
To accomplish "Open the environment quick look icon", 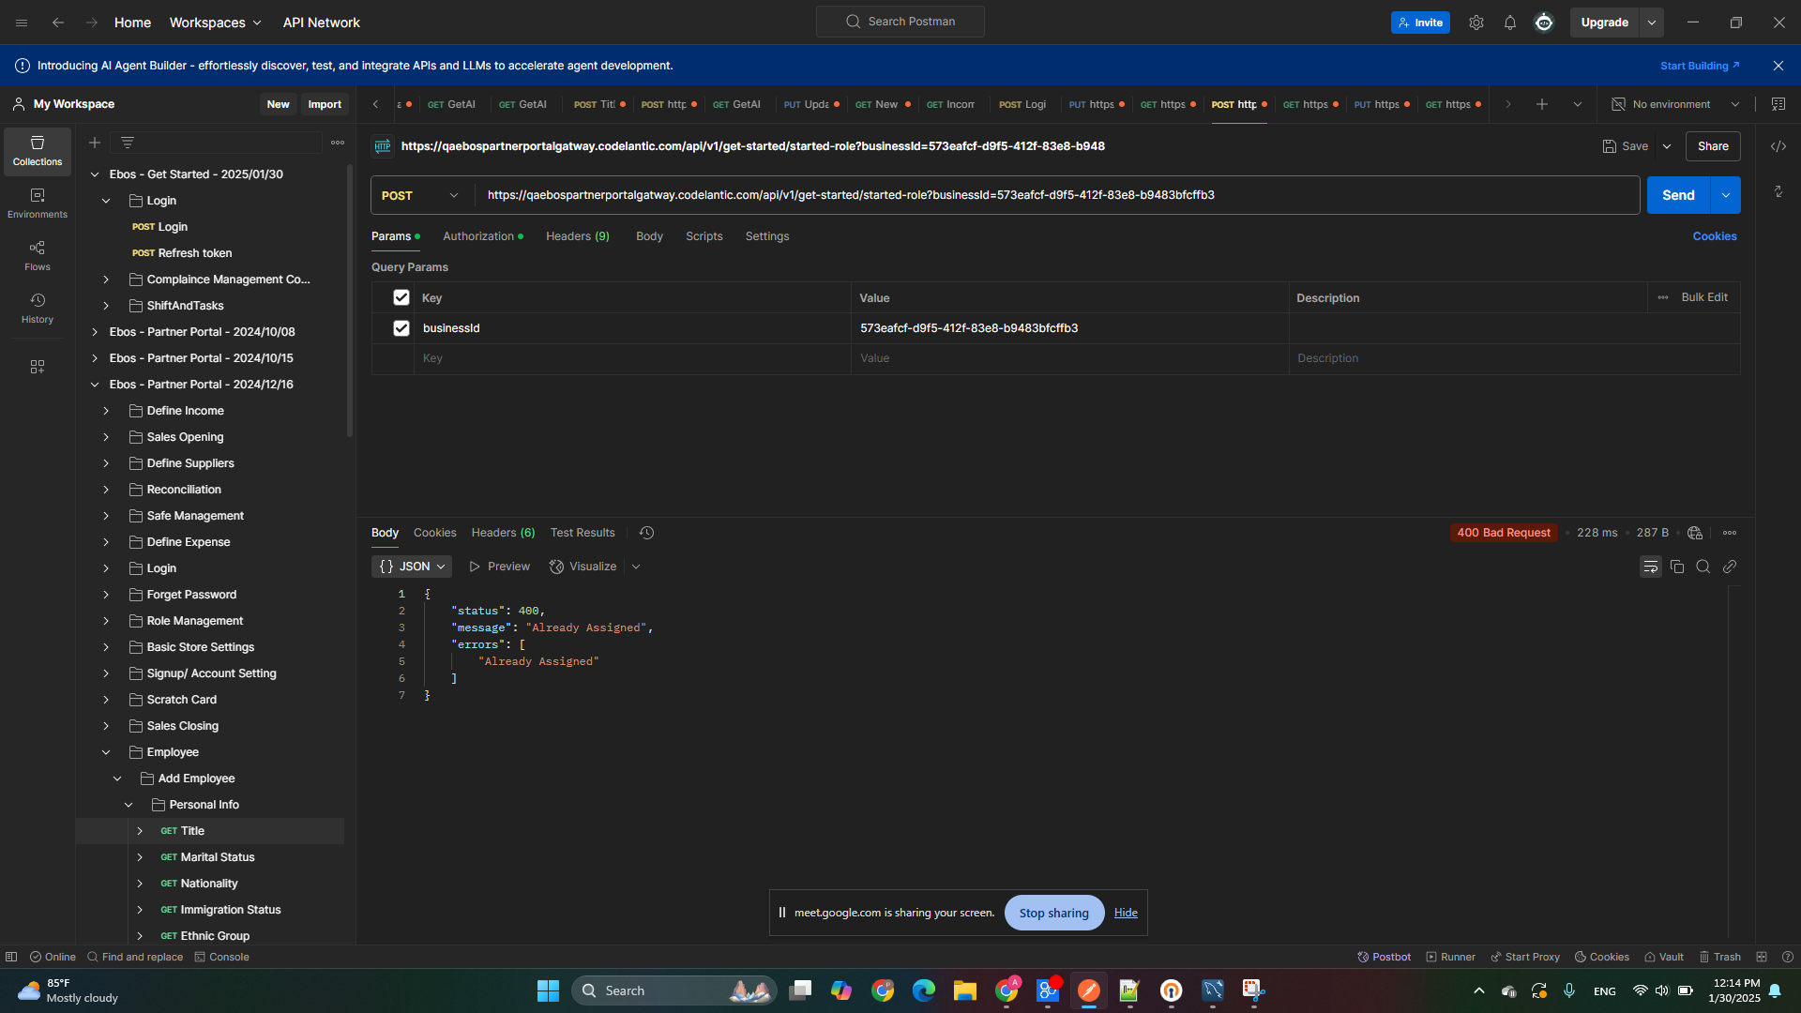I will tap(1778, 104).
